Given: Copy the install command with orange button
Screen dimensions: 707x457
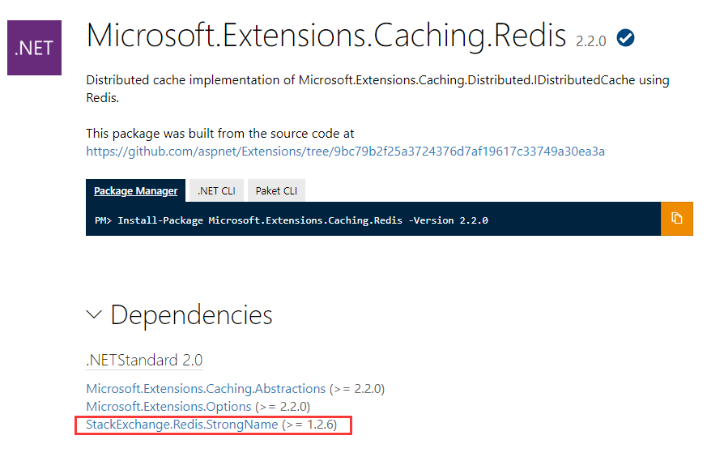Looking at the screenshot, I should coord(676,219).
